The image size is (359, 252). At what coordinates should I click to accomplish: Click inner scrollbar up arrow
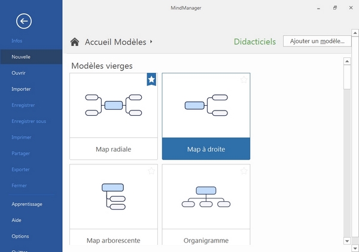[x=347, y=62]
